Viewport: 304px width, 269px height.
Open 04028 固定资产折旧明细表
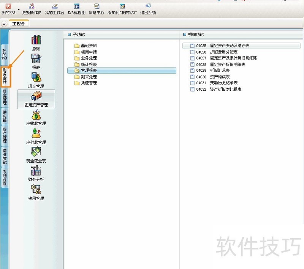tap(218, 64)
